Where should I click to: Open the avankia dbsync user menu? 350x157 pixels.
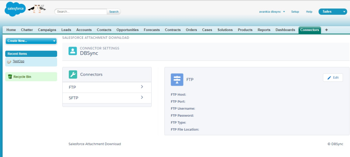click(x=272, y=12)
